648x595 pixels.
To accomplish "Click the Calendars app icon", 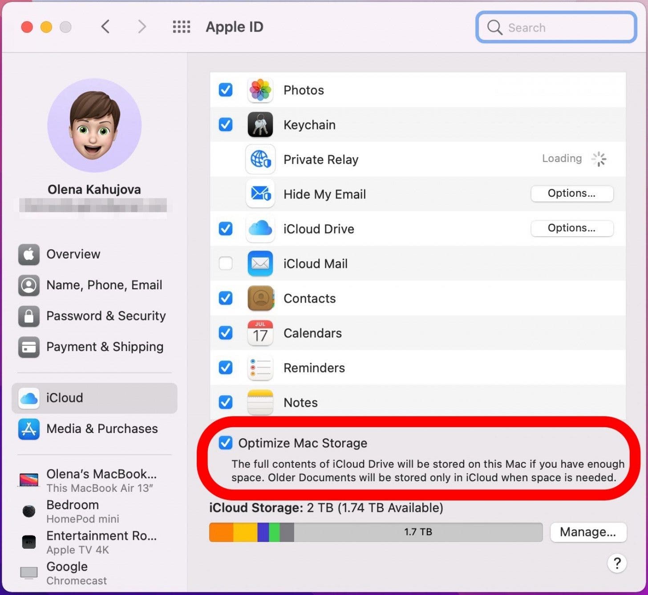I will (260, 333).
